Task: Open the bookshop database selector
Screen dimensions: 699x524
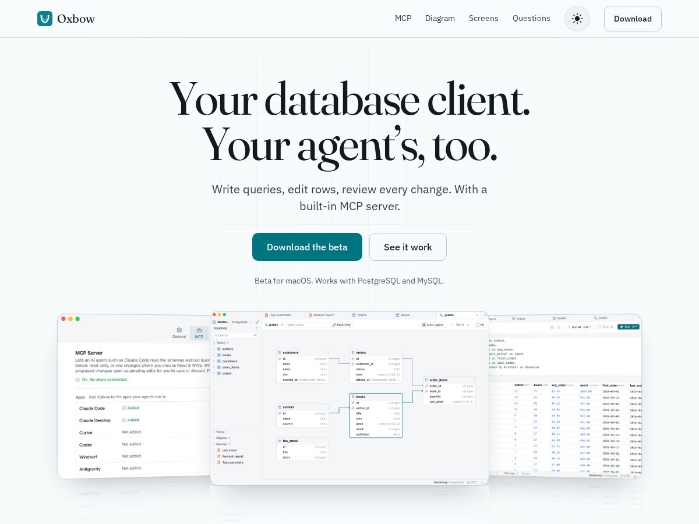Action: [x=235, y=328]
